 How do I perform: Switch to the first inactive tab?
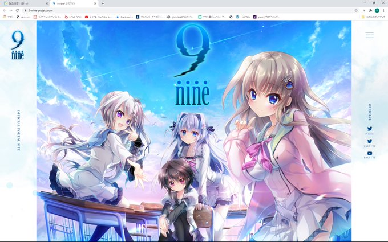click(x=25, y=3)
